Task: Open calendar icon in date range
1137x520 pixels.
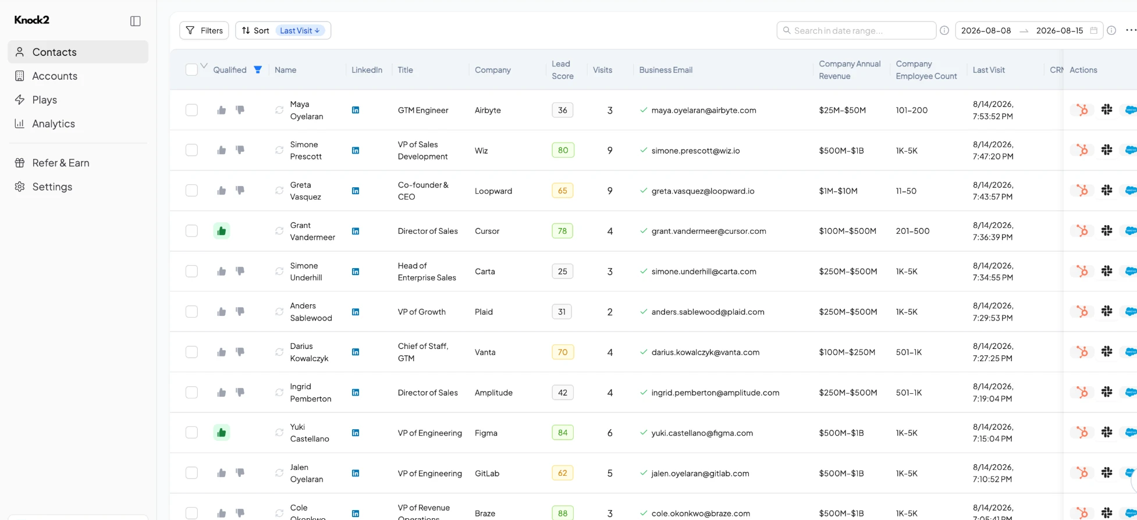Action: (1094, 30)
